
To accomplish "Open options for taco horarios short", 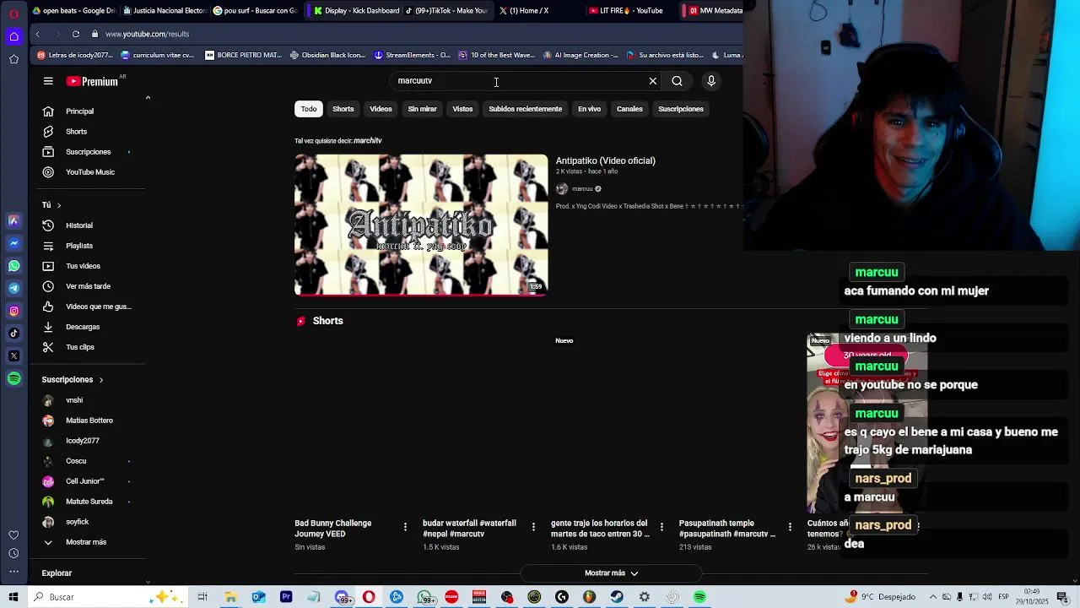I will (661, 527).
